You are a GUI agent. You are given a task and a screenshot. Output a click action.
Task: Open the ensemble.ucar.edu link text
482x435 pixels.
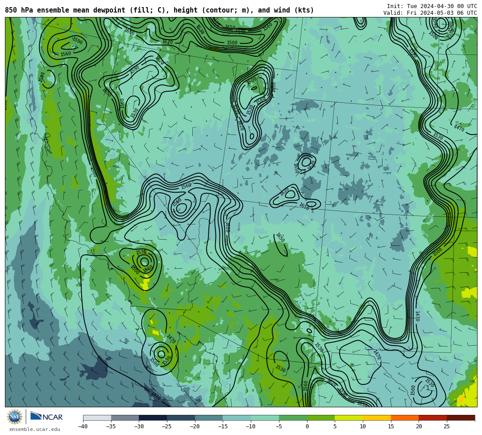point(35,429)
